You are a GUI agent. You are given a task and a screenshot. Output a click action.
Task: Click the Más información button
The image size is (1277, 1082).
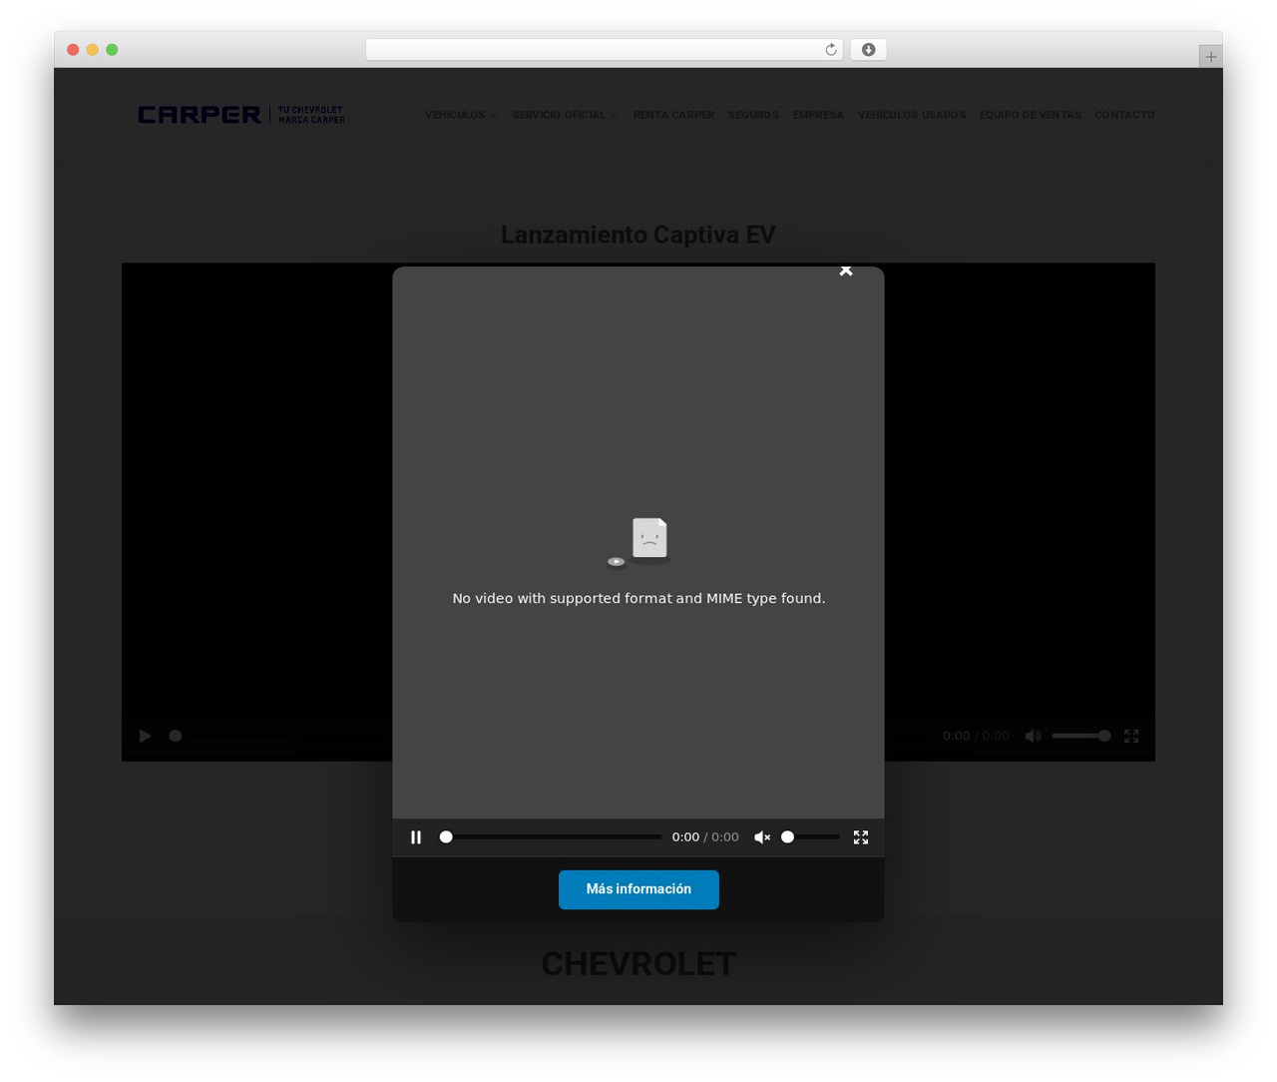tap(638, 889)
